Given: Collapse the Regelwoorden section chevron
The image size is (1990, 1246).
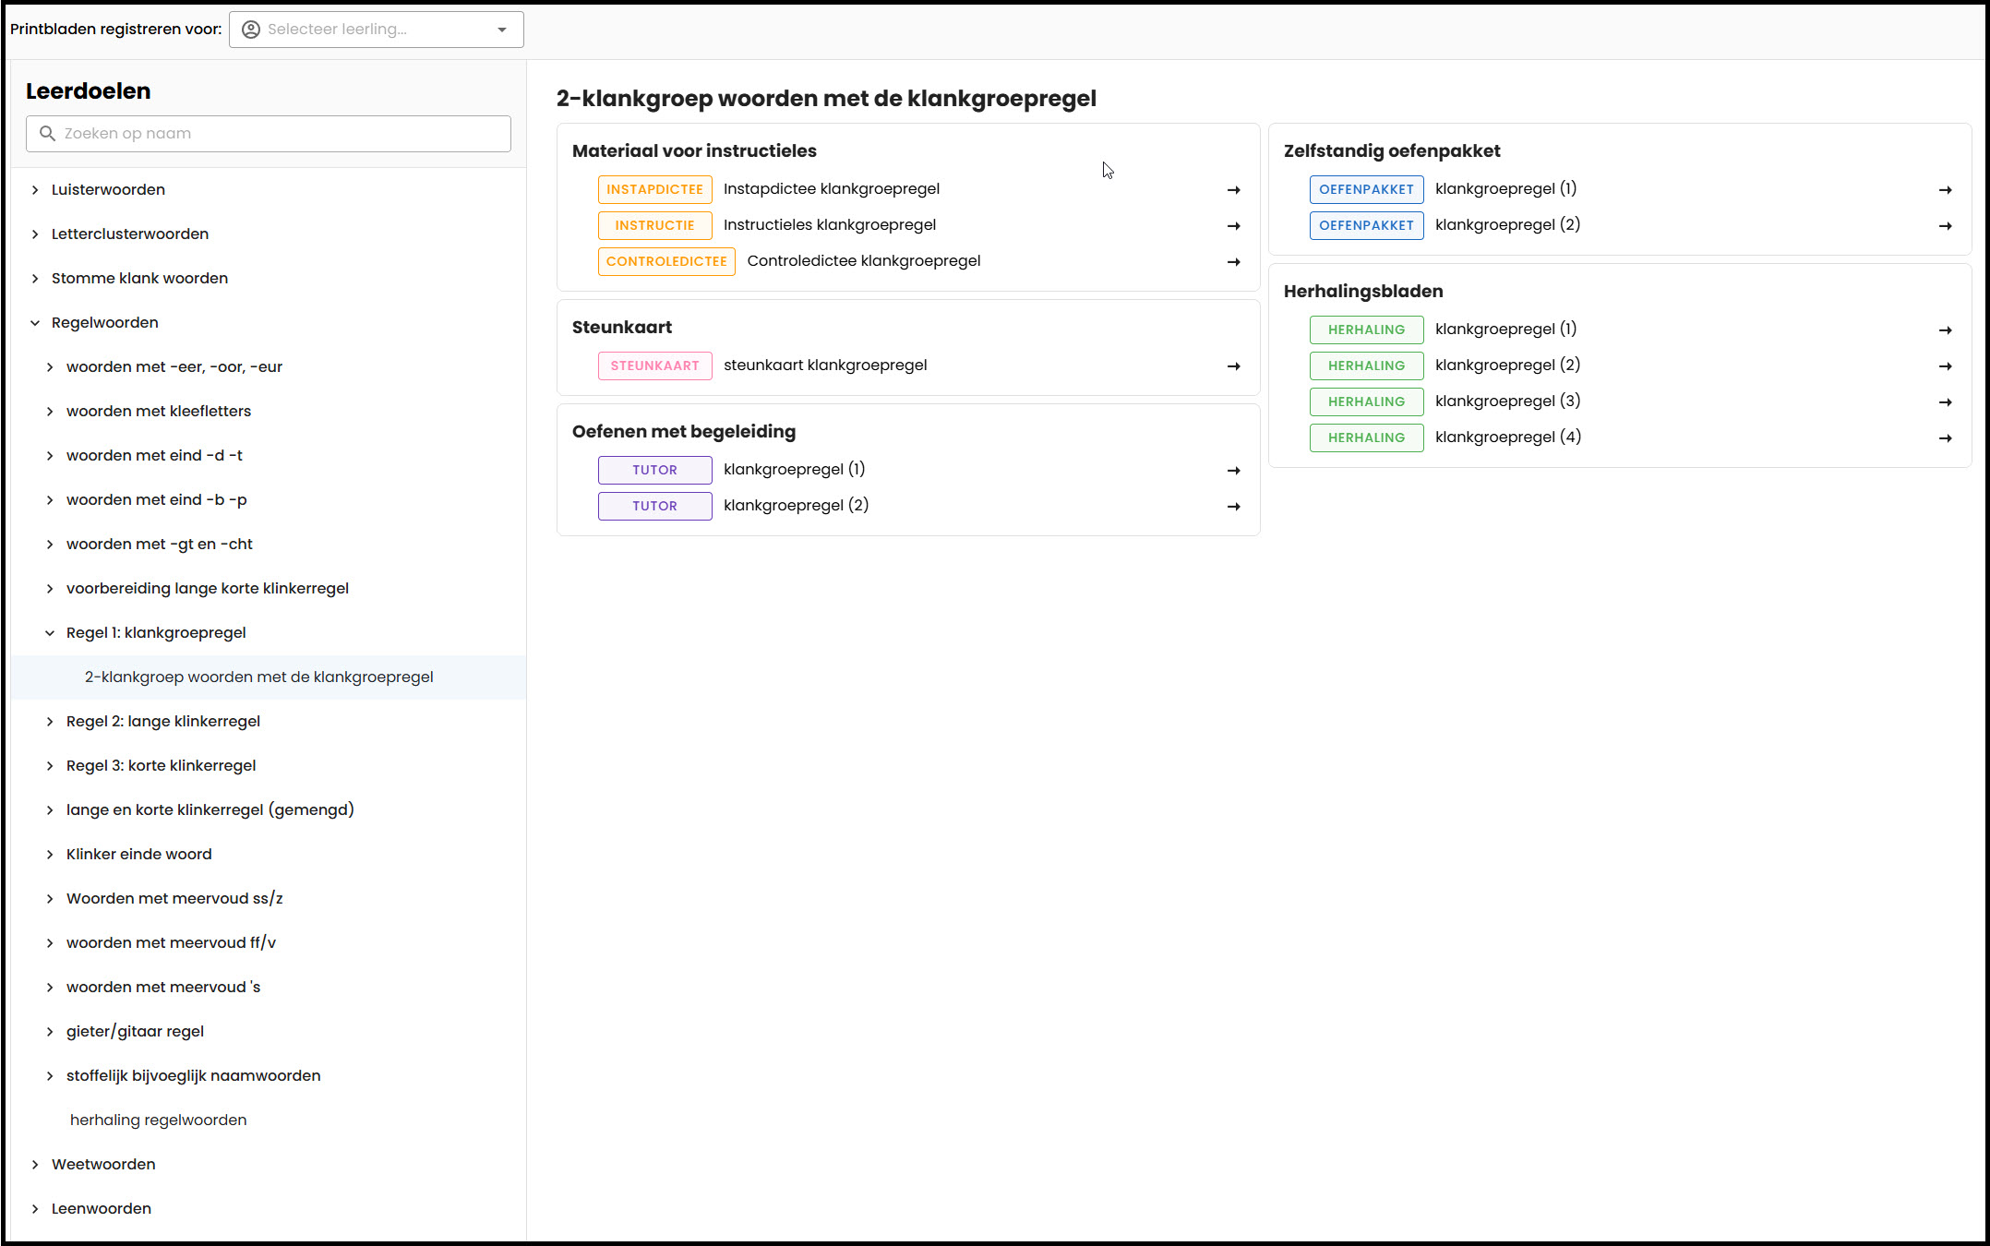Looking at the screenshot, I should (x=35, y=323).
